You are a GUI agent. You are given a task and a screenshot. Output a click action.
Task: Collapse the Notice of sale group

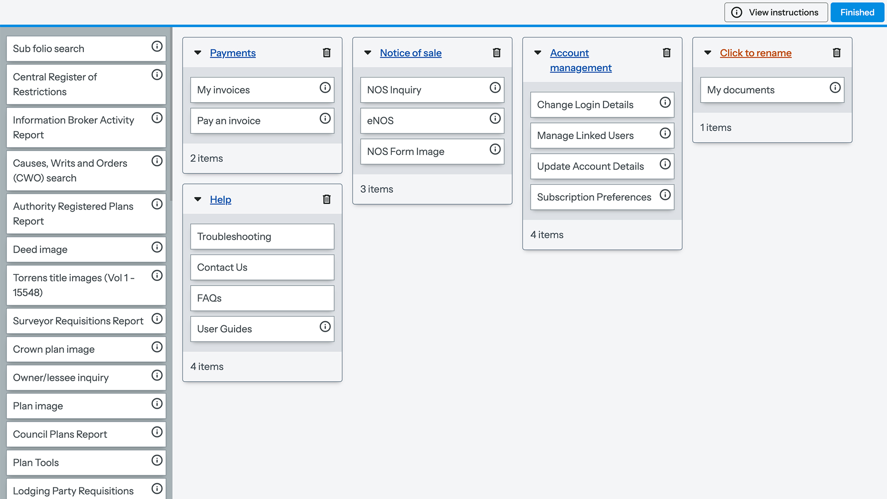click(x=368, y=53)
